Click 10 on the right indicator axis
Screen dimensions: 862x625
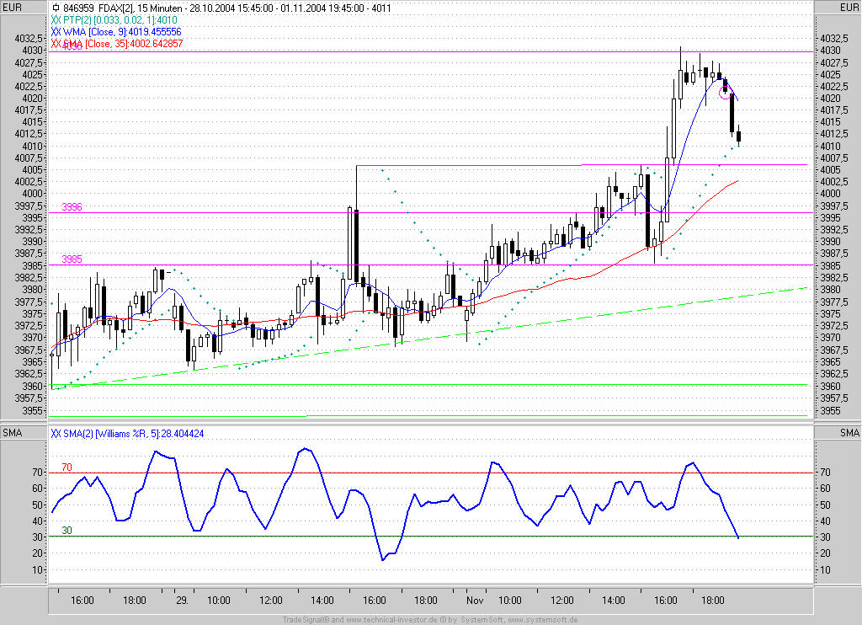coord(825,570)
